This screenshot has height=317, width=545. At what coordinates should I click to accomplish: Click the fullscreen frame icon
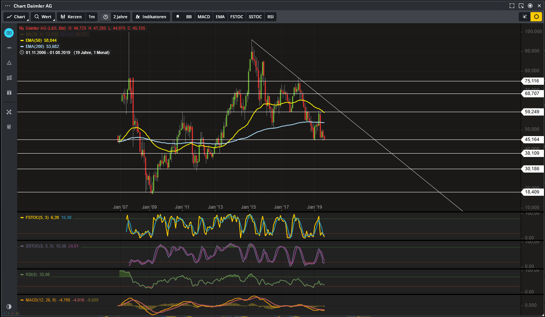[x=512, y=6]
